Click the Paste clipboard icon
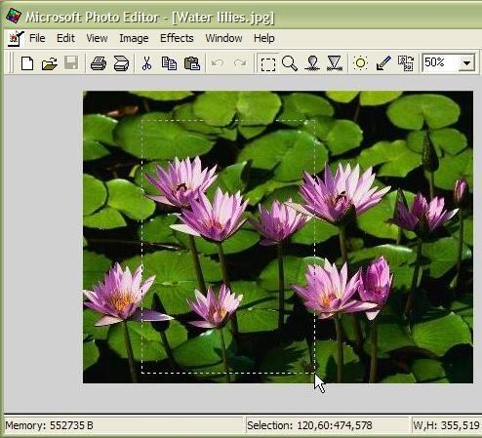Viewport: 482px width, 438px height. pyautogui.click(x=192, y=63)
